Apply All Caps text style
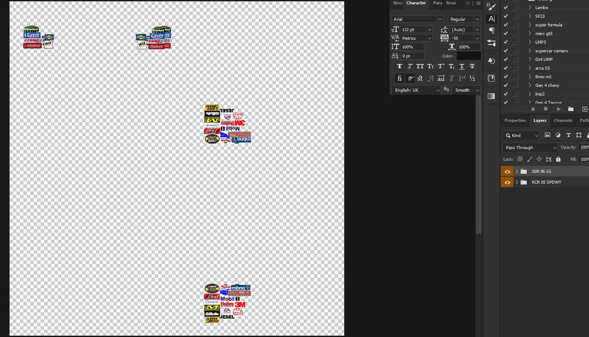 420,66
